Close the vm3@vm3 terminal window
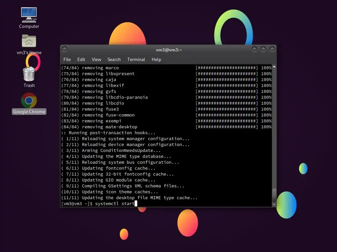Image resolution: width=337 pixels, height=252 pixels. [x=272, y=49]
